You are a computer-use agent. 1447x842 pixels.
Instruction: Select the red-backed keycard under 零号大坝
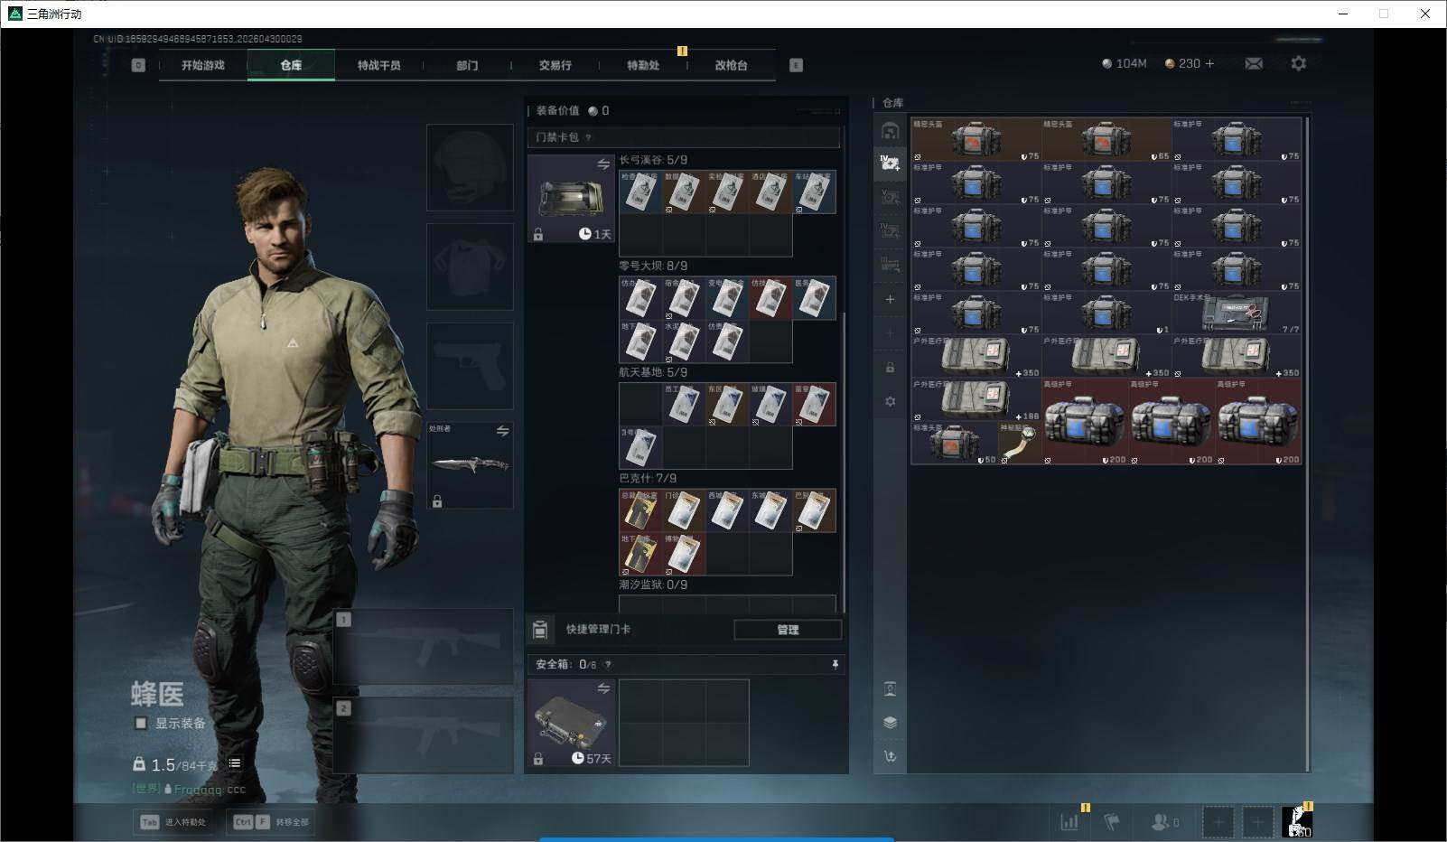(x=770, y=298)
